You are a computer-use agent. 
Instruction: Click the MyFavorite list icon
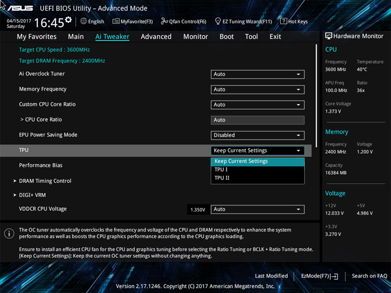(116, 21)
